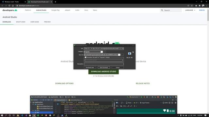Click the developers logo
The image size is (209, 117).
point(10,10)
